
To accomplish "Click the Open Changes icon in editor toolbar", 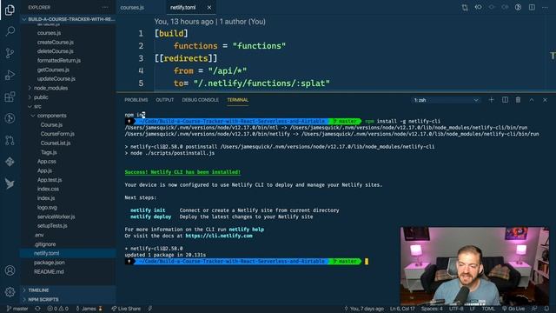I will [465, 8].
